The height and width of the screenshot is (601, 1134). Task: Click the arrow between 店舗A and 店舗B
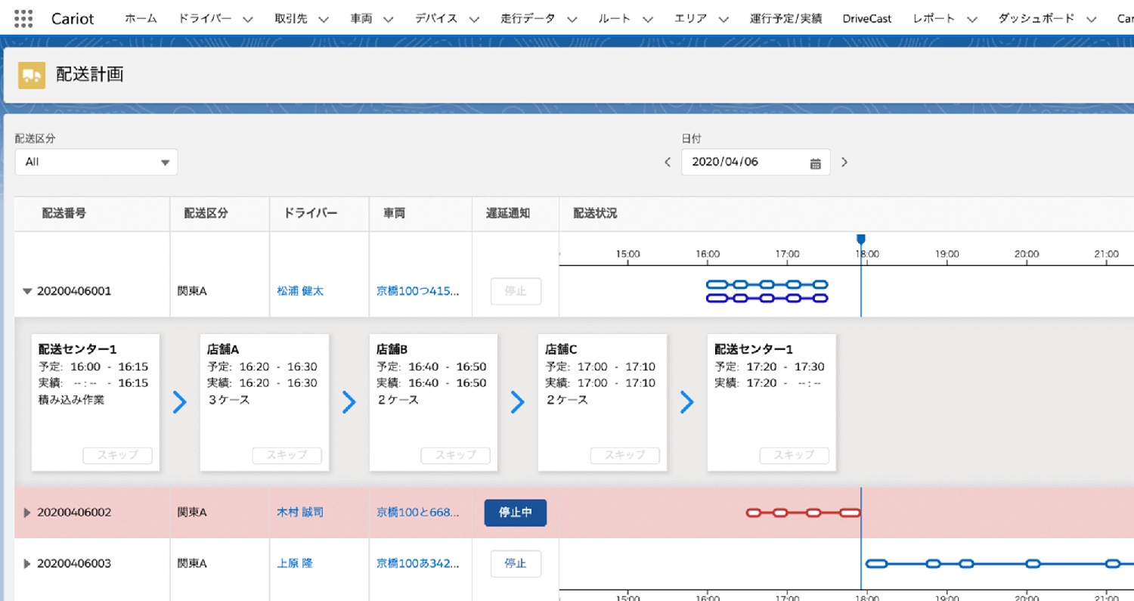point(349,402)
